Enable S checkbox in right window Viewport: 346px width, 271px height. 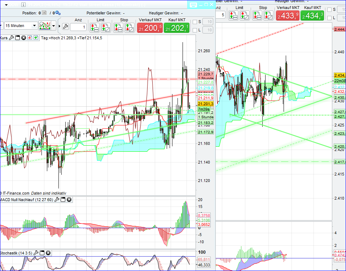(329, 9)
